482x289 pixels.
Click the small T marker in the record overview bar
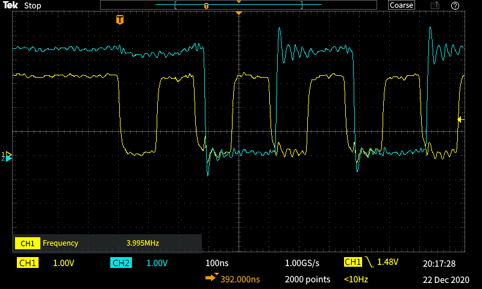coord(207,6)
